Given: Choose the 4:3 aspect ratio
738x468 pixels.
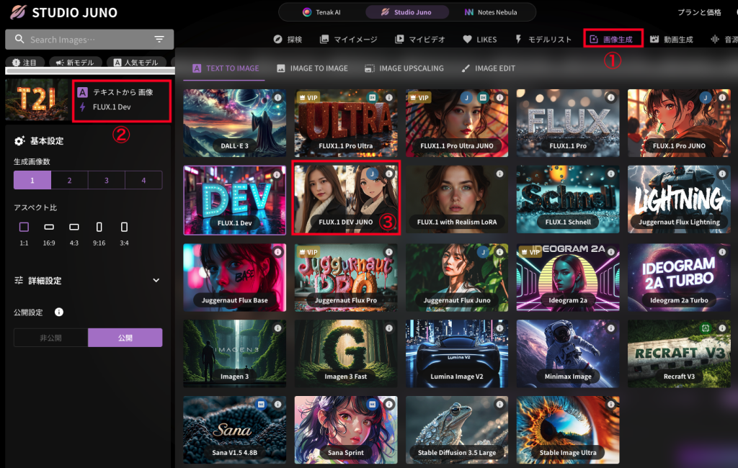Looking at the screenshot, I should 74,233.
